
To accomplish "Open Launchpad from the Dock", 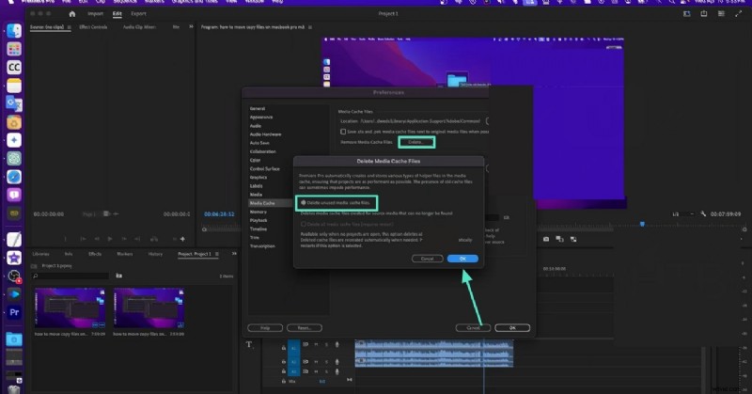I will coord(14,49).
